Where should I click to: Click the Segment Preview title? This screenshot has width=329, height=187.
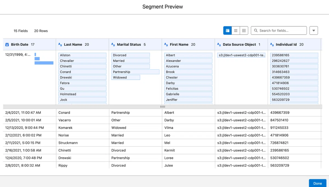pyautogui.click(x=163, y=7)
